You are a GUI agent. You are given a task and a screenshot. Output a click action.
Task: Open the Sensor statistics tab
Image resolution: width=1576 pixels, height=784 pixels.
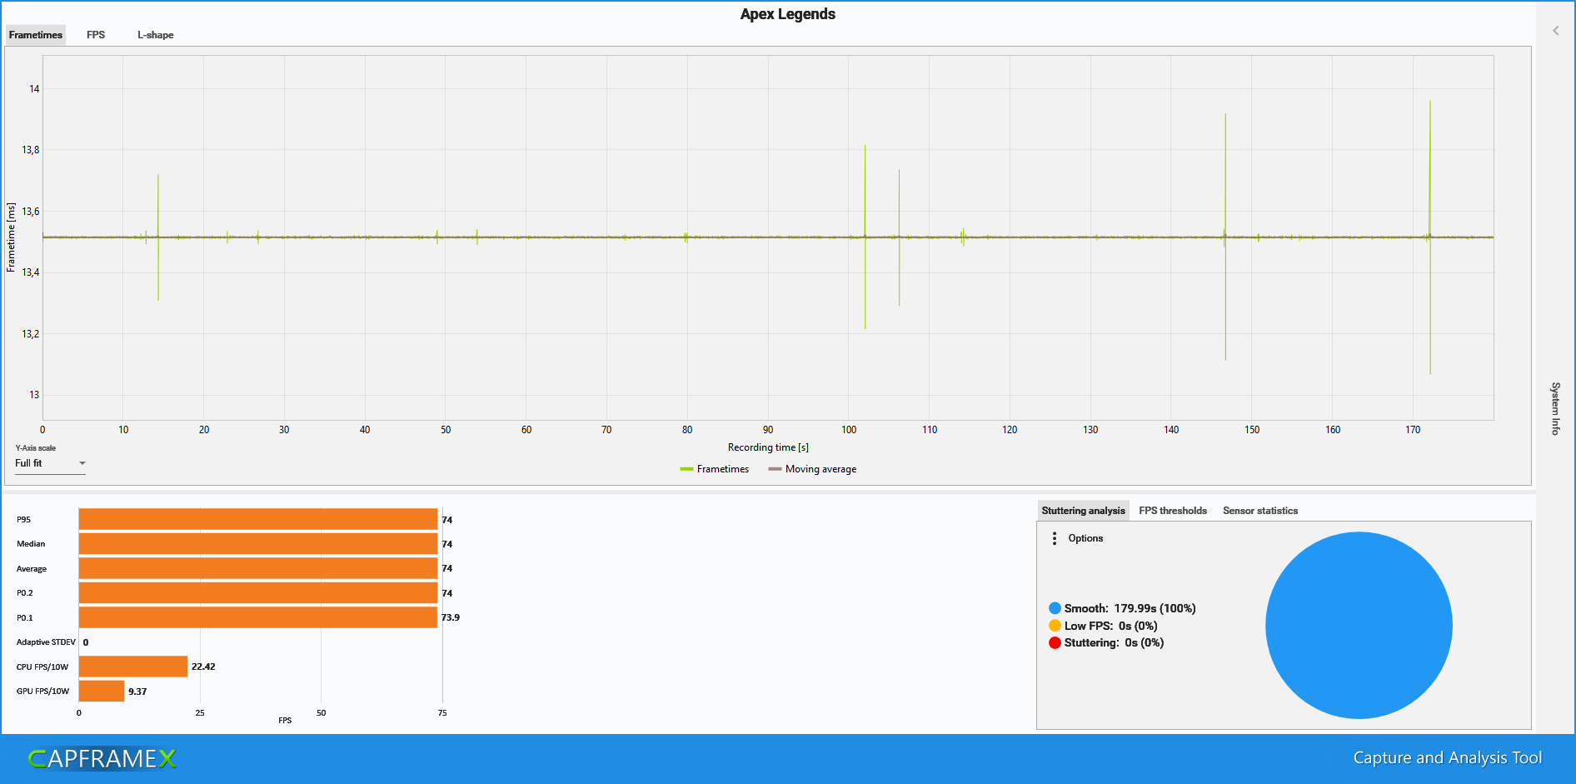click(x=1260, y=511)
